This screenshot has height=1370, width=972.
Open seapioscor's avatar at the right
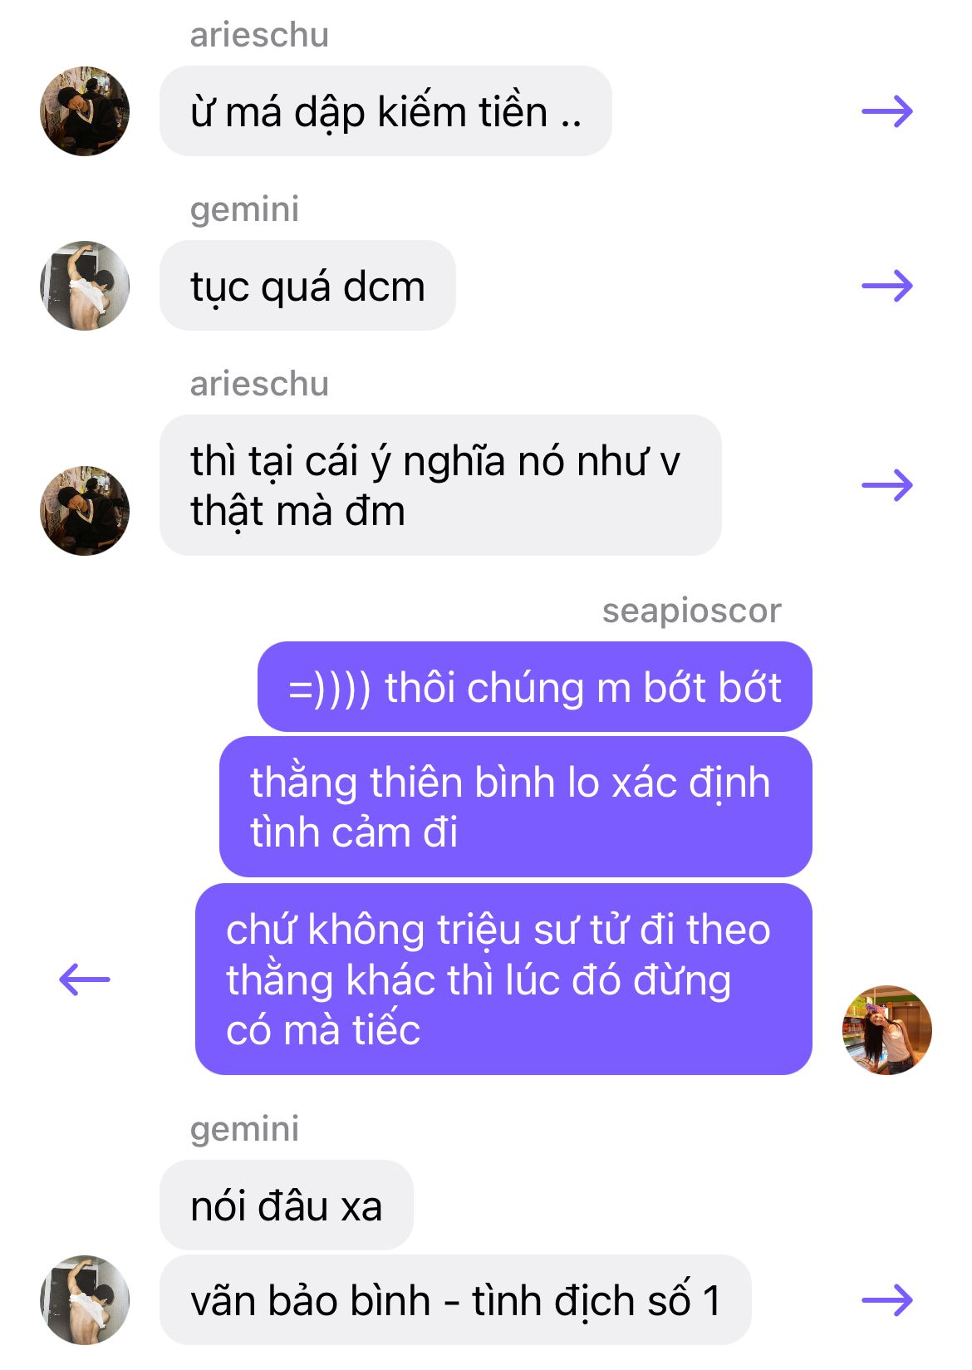tap(887, 1030)
